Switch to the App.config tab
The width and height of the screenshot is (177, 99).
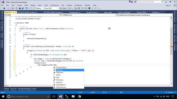pyautogui.click(x=108, y=12)
